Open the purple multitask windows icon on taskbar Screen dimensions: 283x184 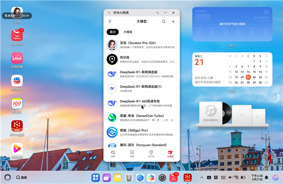(x=107, y=178)
